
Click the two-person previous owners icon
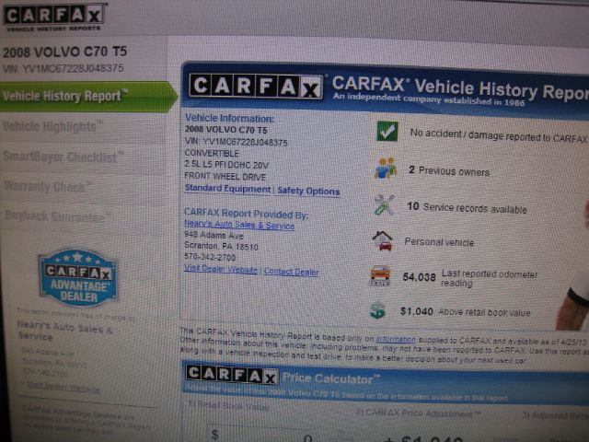pos(385,169)
